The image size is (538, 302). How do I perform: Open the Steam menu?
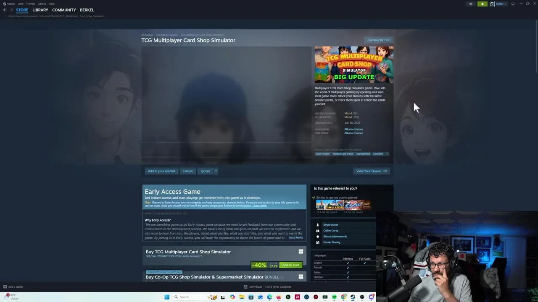pyautogui.click(x=11, y=4)
